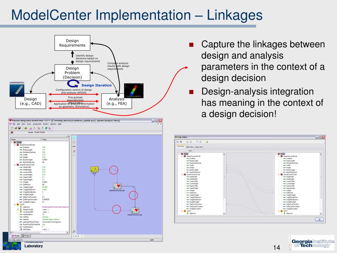The height and width of the screenshot is (253, 337).
Task: Click the vertical scrollbar of Link Editor right tree
Action: [x=321, y=184]
